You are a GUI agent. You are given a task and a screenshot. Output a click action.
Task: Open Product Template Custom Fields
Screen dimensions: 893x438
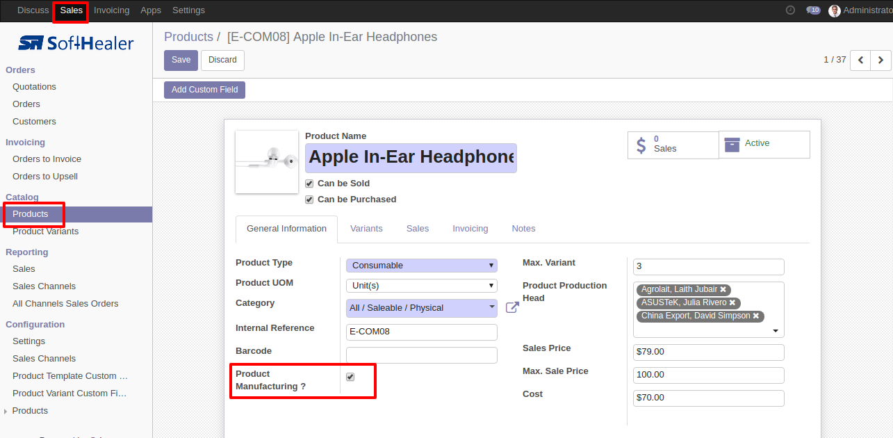click(x=70, y=376)
